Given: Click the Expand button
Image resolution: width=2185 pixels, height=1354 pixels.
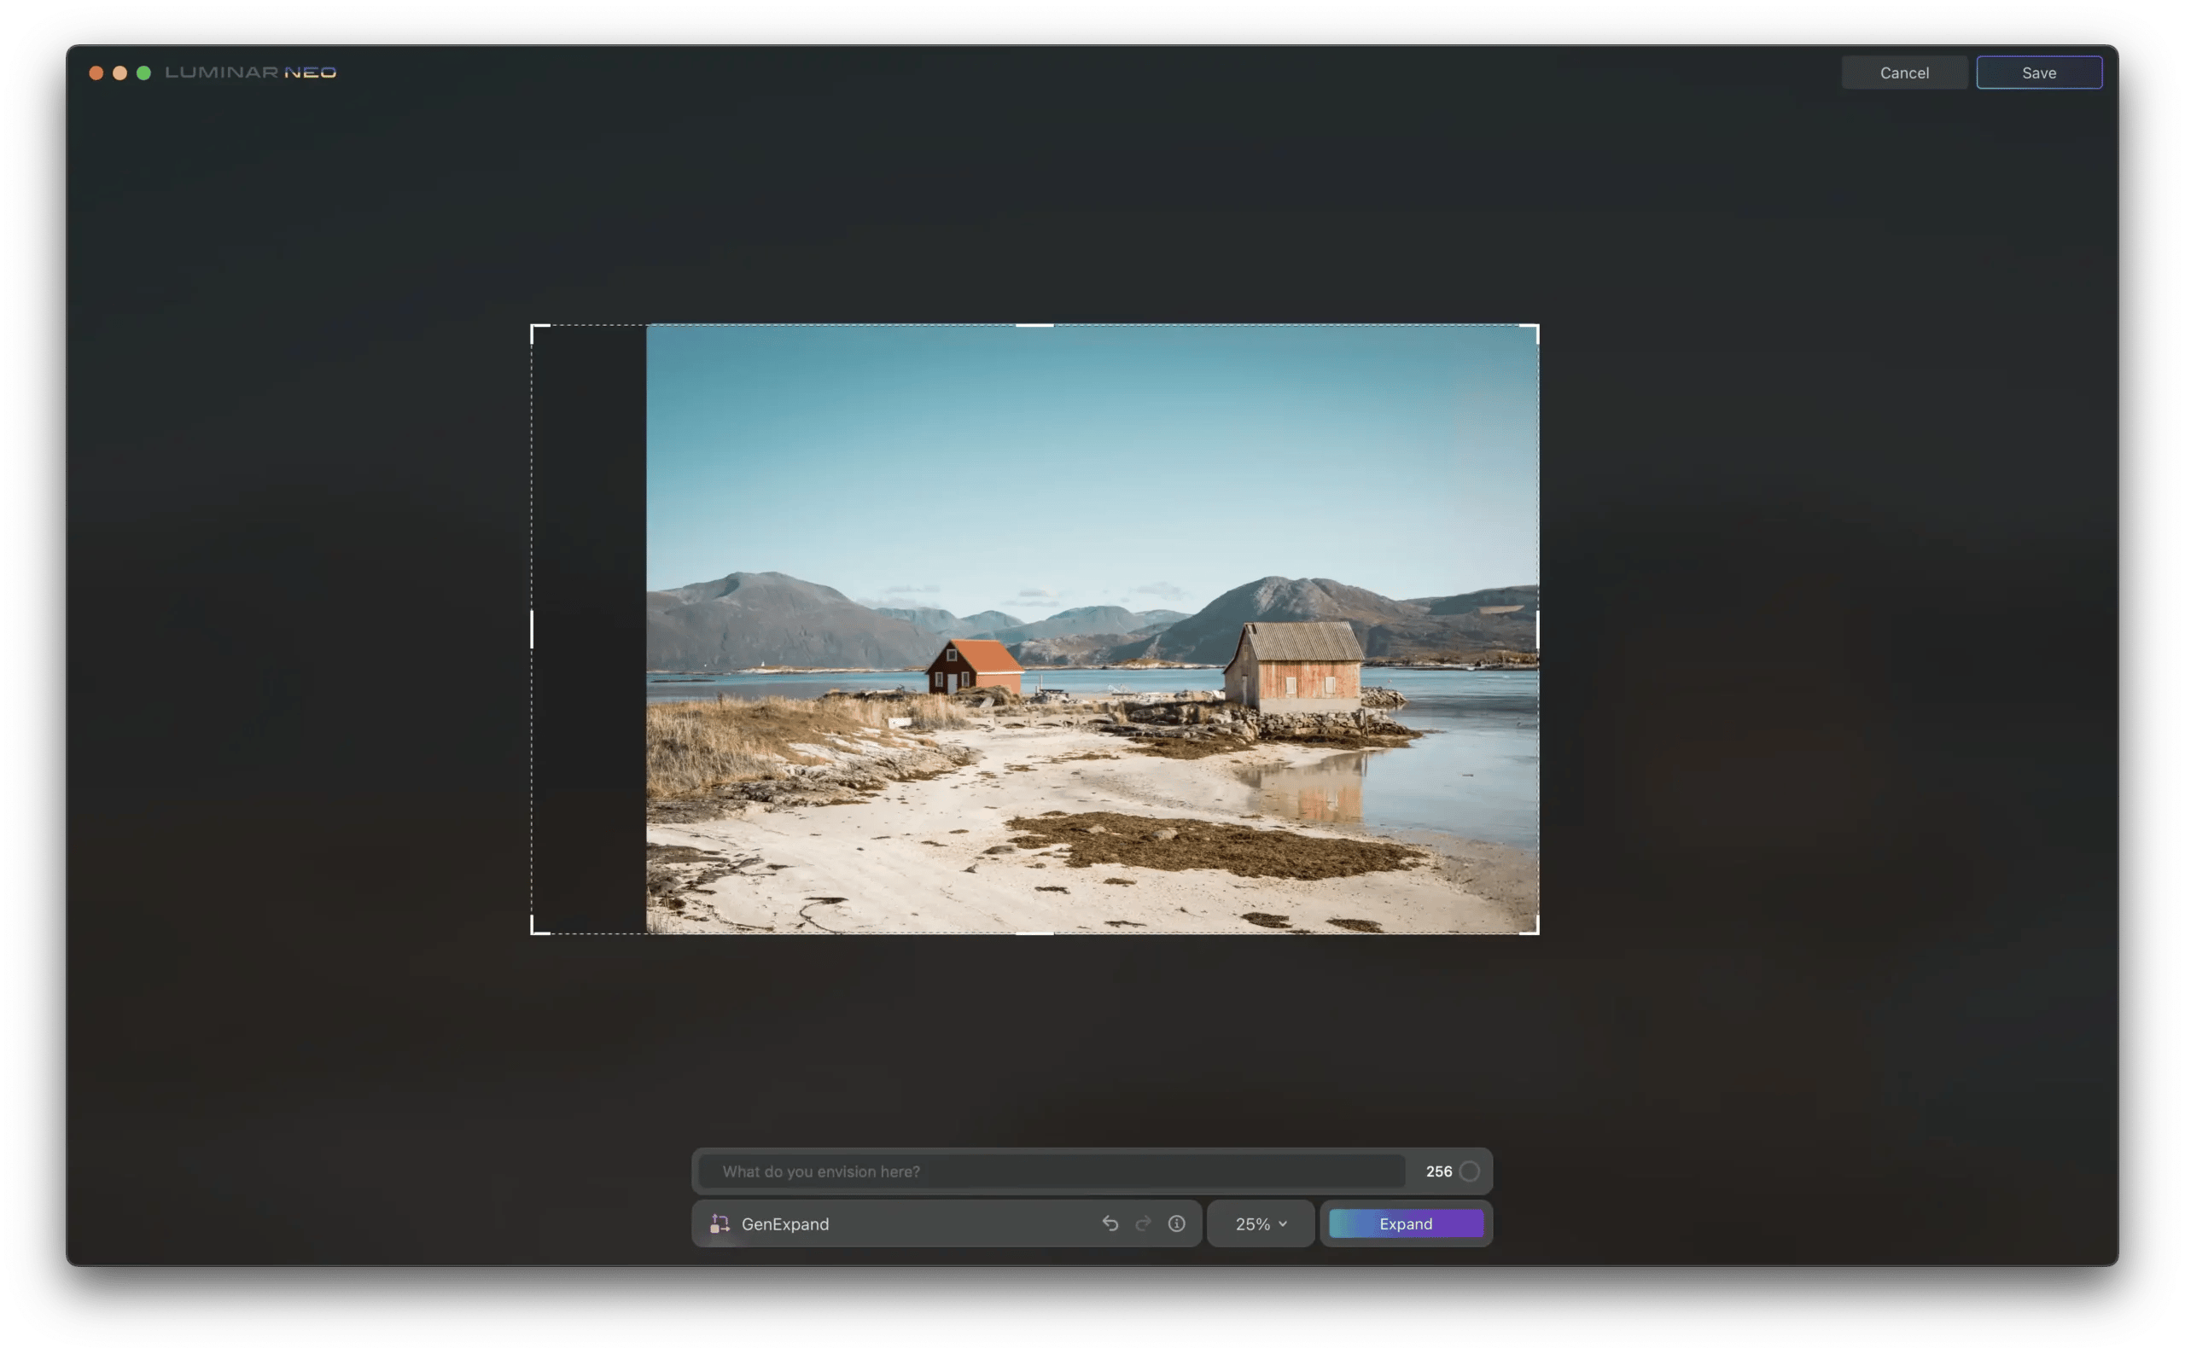Looking at the screenshot, I should point(1406,1223).
